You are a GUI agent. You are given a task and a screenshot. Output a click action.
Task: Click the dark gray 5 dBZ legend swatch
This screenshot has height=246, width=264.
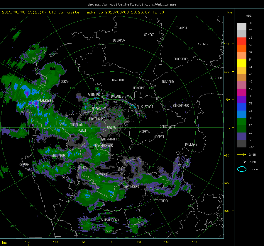pyautogui.click(x=242, y=144)
